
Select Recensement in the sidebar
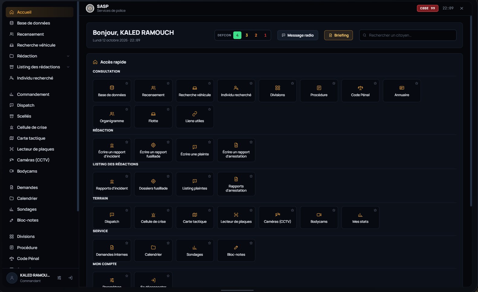tap(40, 34)
